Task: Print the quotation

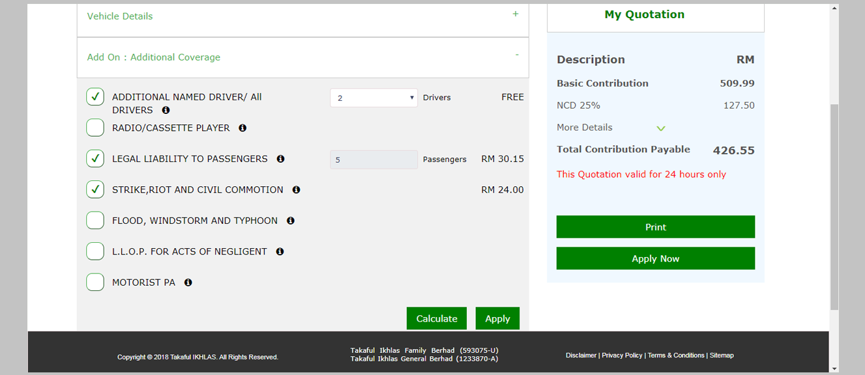Action: [656, 227]
